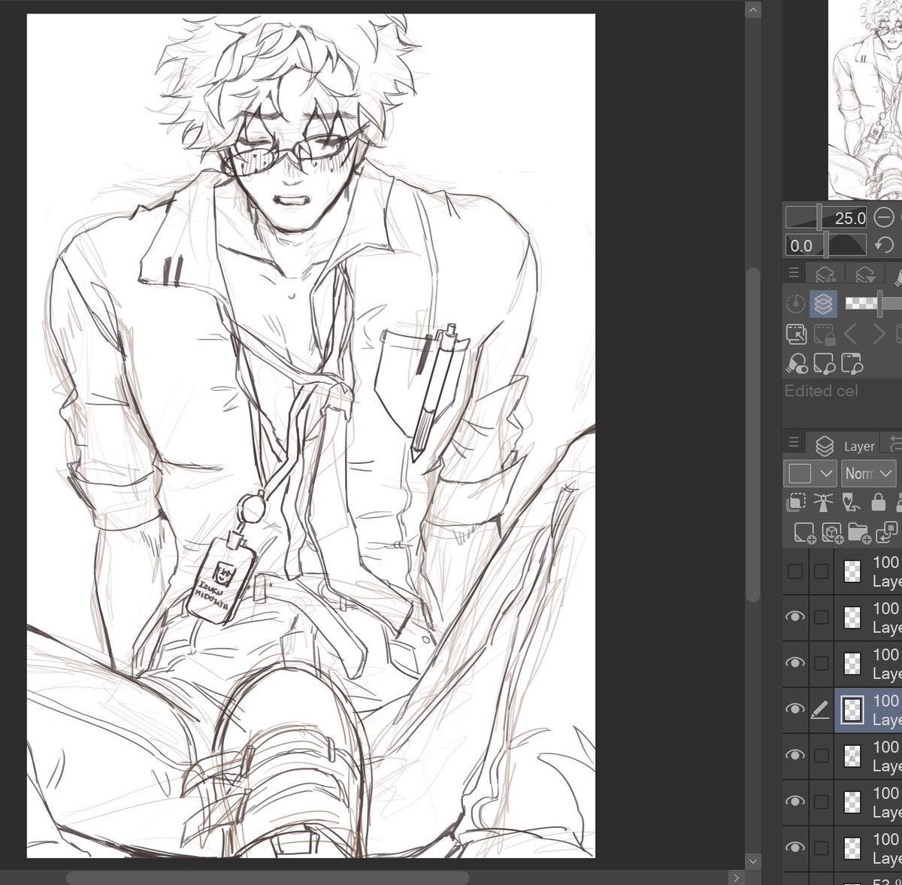Tick the sixth layer's checkbox beside its eye
The width and height of the screenshot is (902, 885).
[822, 802]
